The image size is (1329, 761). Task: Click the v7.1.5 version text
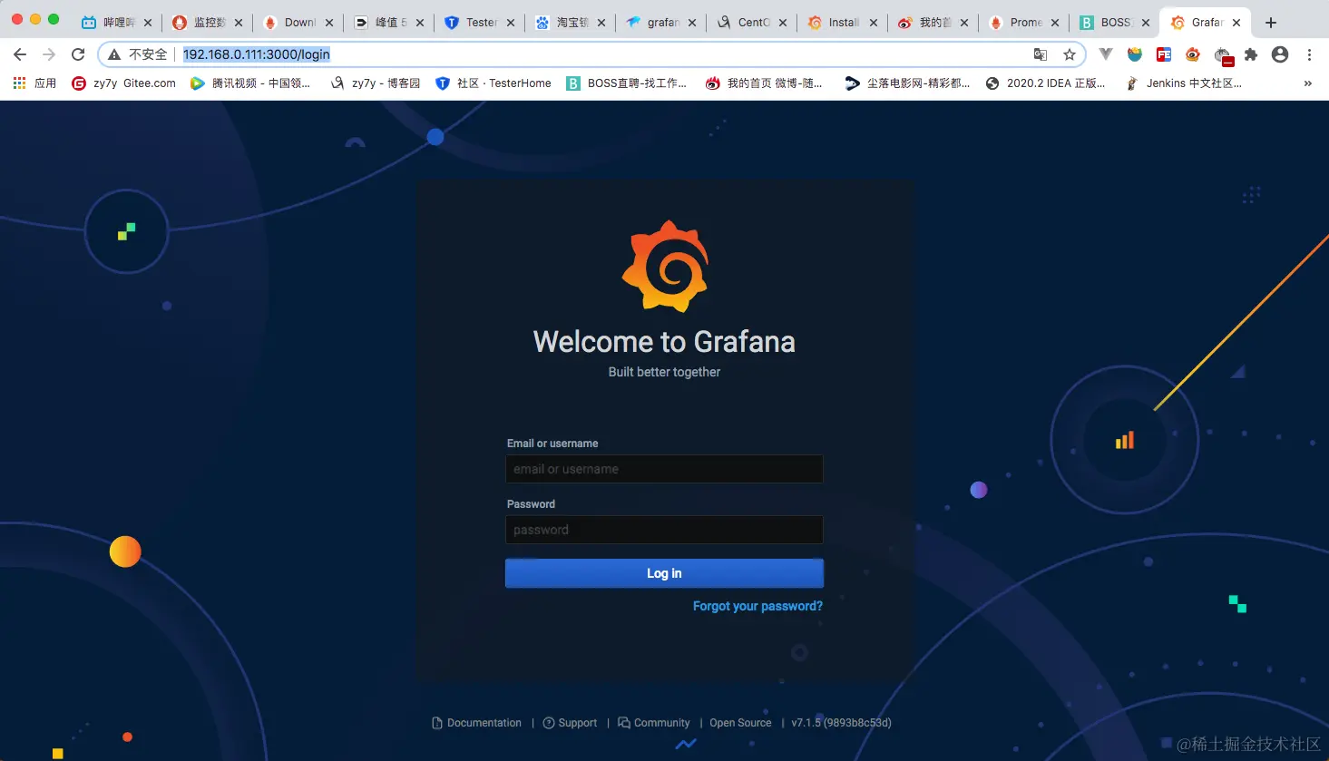pos(841,723)
